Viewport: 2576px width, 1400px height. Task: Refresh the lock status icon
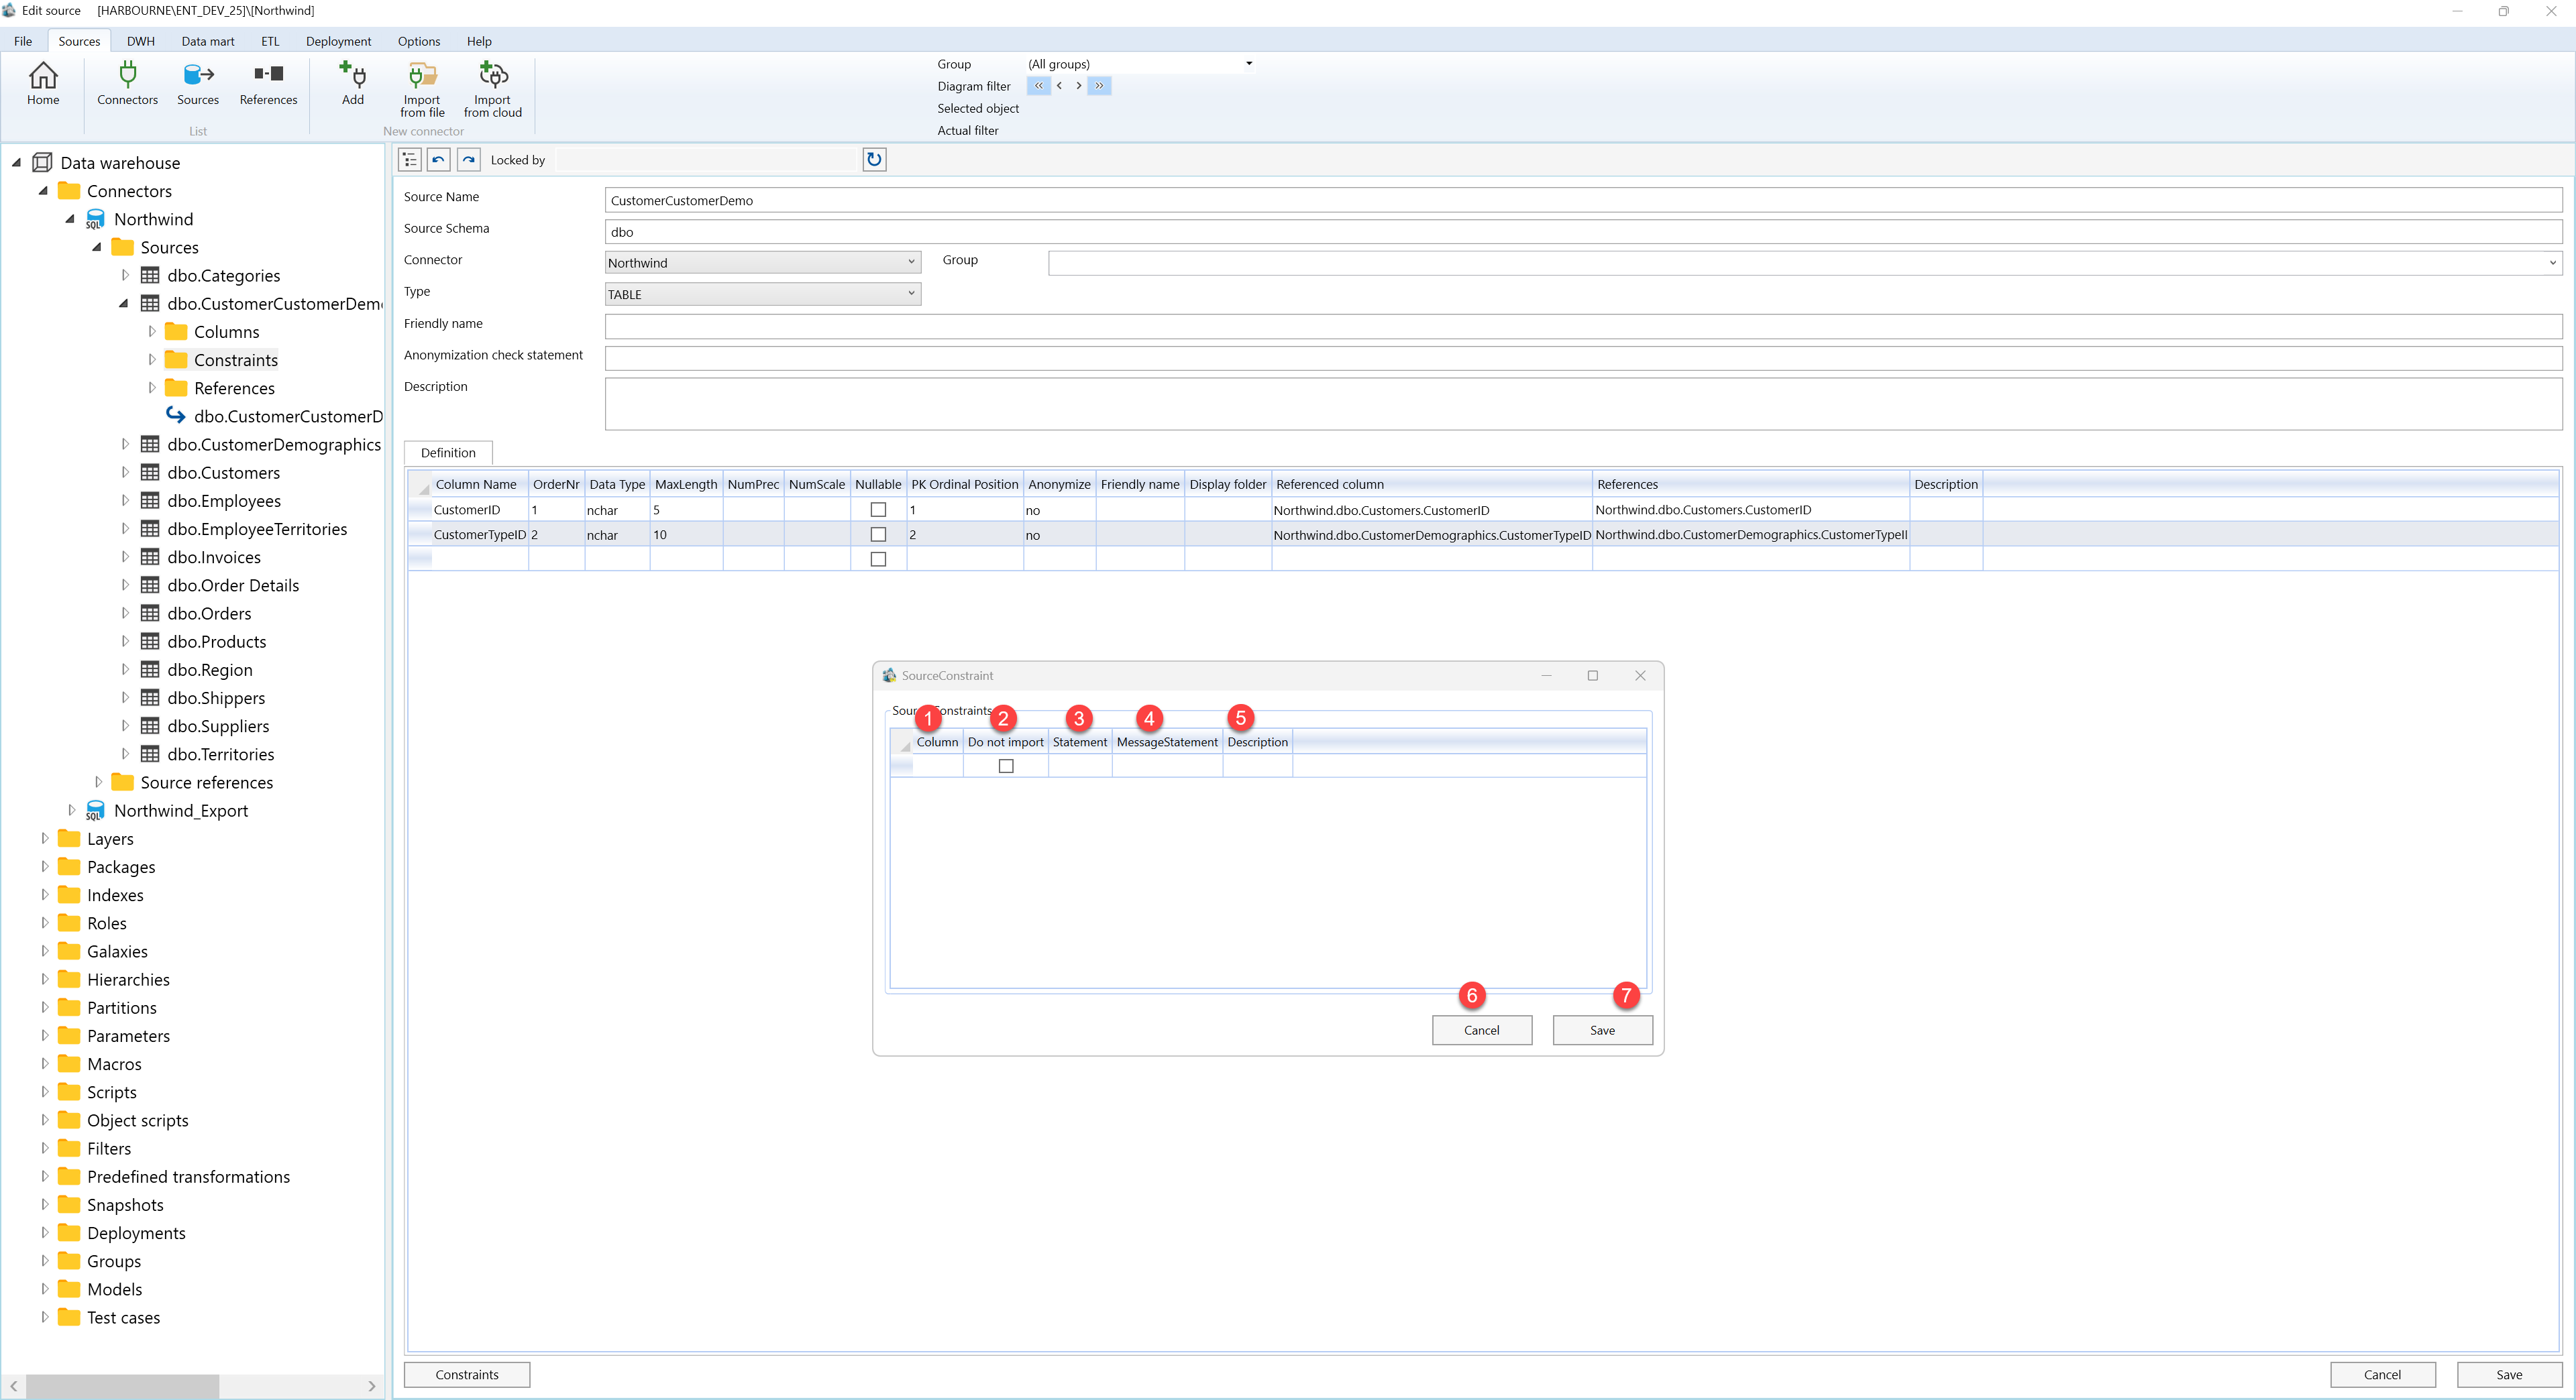[874, 160]
